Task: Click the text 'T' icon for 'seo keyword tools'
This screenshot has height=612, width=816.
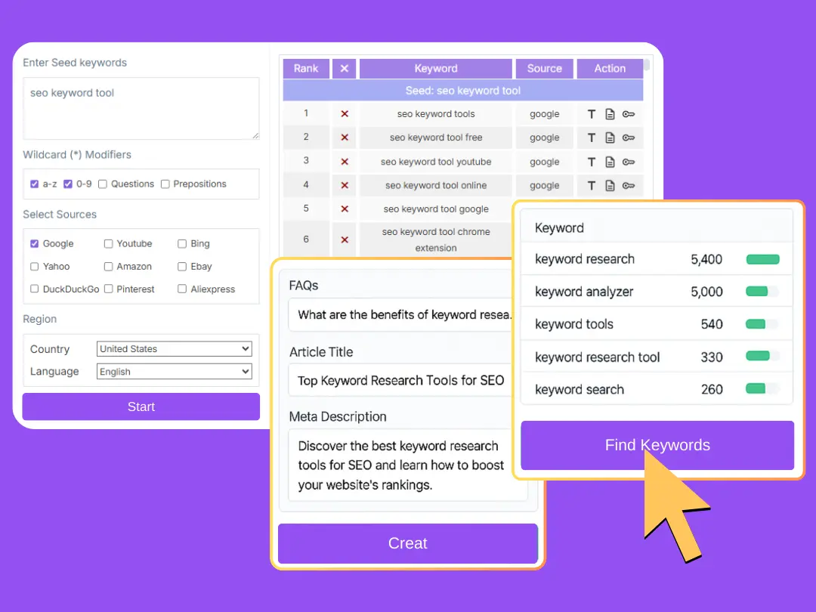Action: tap(592, 114)
